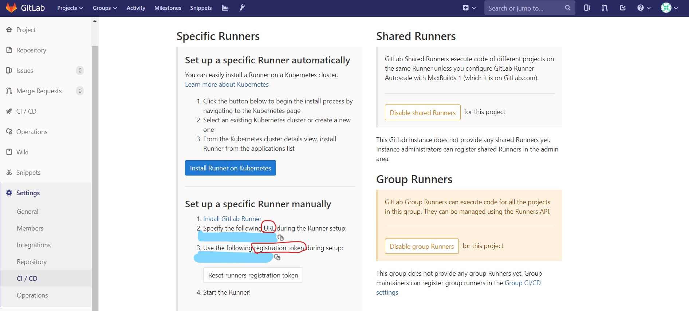Follow Learn more about Kubernetes link
Screen dimensions: 689x311
(x=227, y=84)
